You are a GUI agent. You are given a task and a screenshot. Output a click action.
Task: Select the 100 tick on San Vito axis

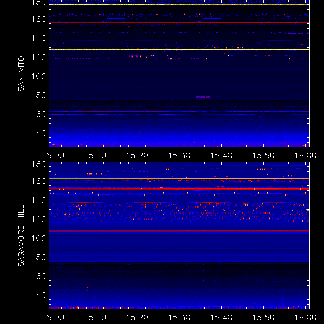pos(38,76)
